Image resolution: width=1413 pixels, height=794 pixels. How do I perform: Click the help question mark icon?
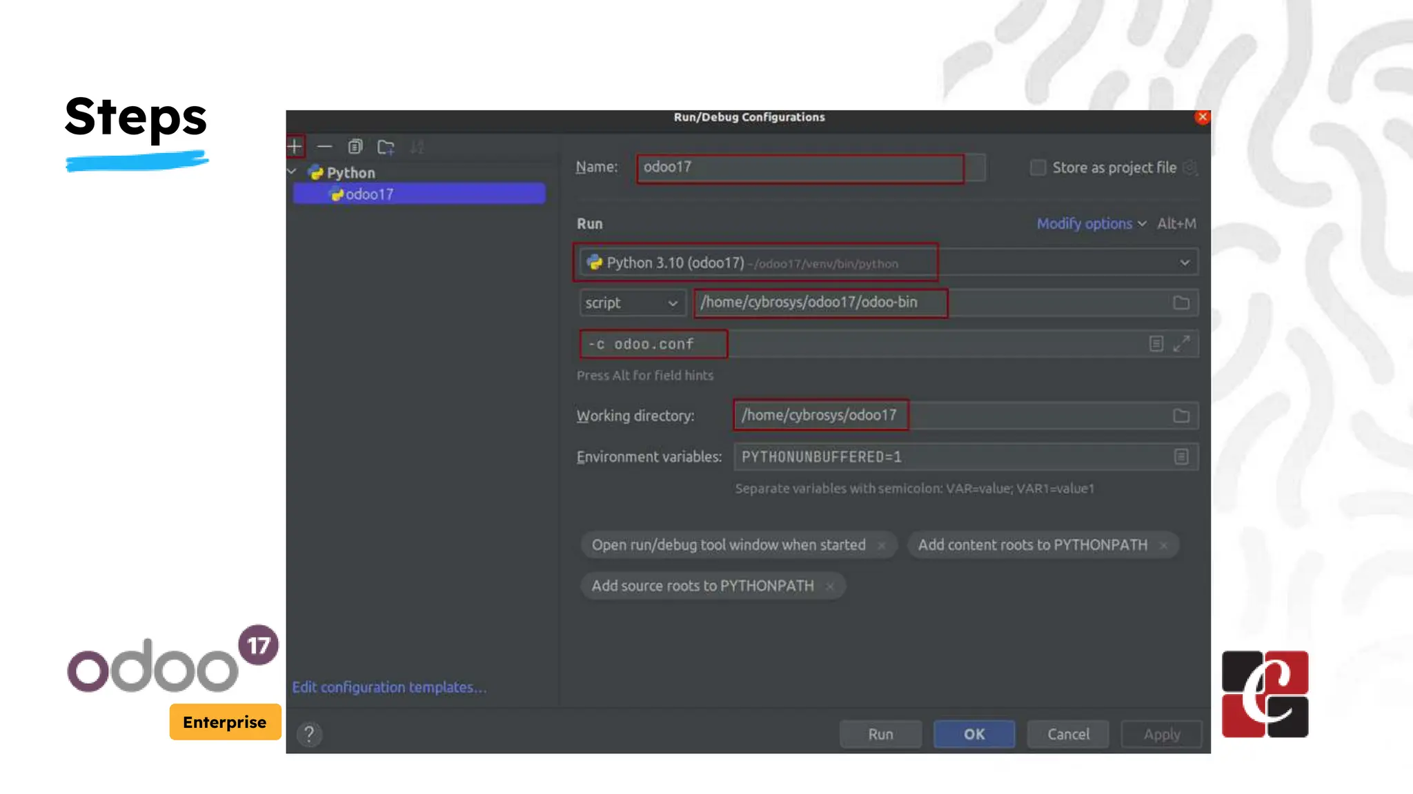309,734
